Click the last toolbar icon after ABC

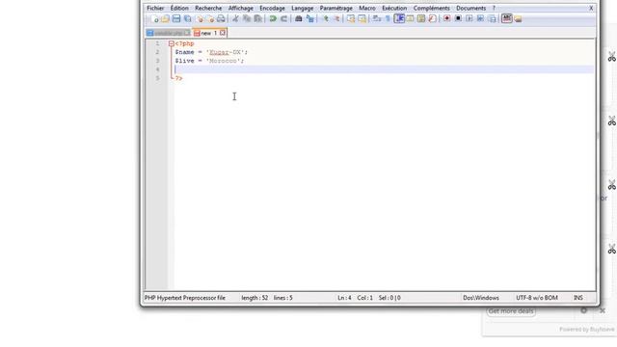[518, 19]
